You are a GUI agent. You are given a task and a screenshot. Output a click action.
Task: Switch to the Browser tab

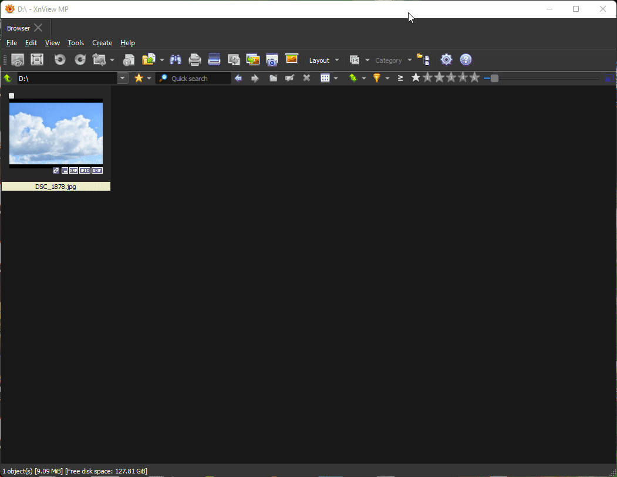point(18,28)
